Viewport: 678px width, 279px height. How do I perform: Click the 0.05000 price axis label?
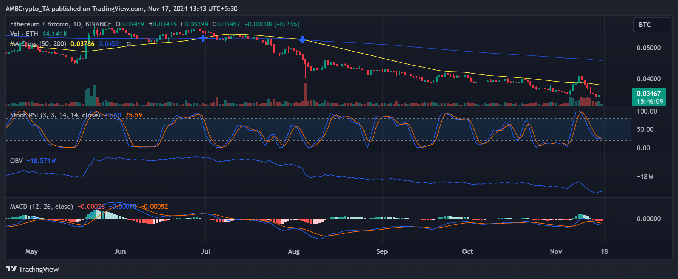(649, 48)
